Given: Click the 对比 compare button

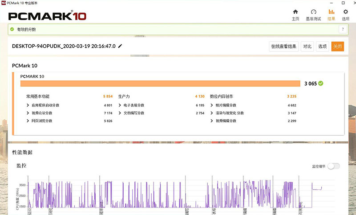Looking at the screenshot, I should click(x=307, y=47).
